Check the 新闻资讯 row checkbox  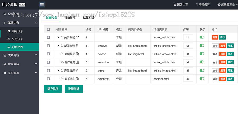(x=48, y=46)
